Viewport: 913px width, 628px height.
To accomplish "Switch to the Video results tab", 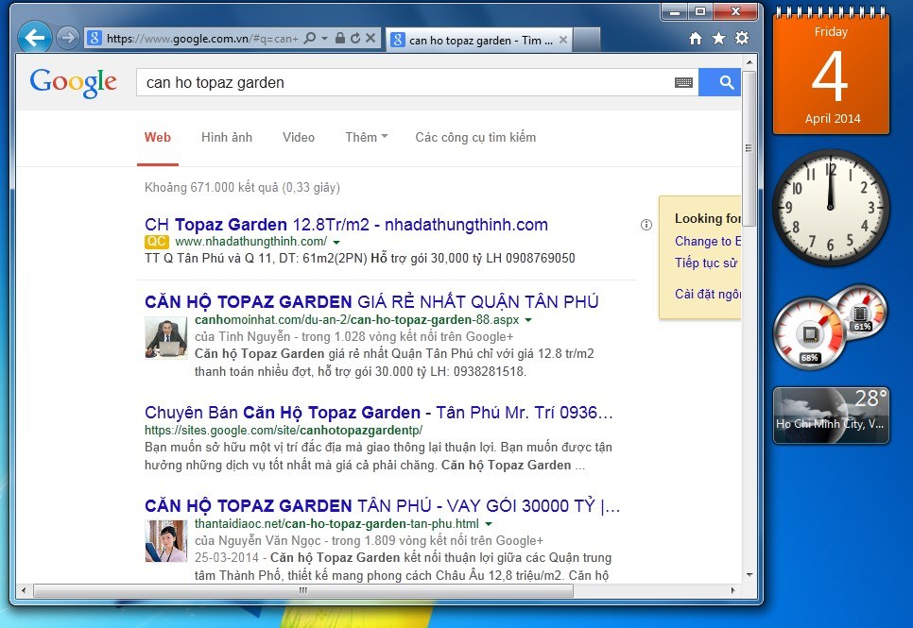I will (x=299, y=137).
